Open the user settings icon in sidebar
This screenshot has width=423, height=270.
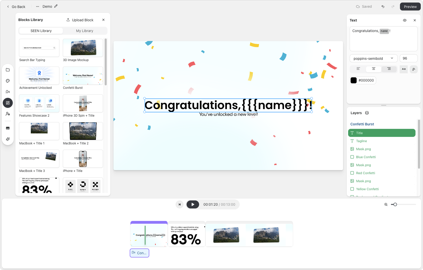point(8,114)
